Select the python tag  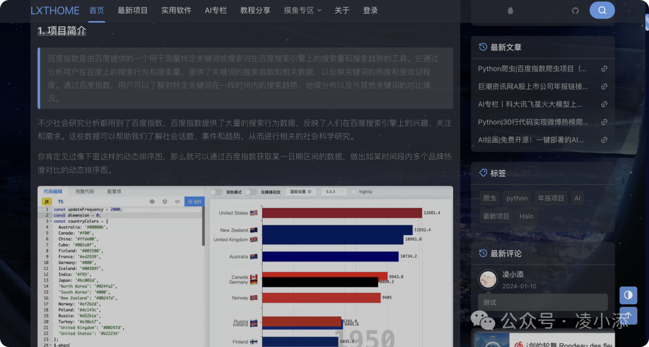tap(517, 198)
